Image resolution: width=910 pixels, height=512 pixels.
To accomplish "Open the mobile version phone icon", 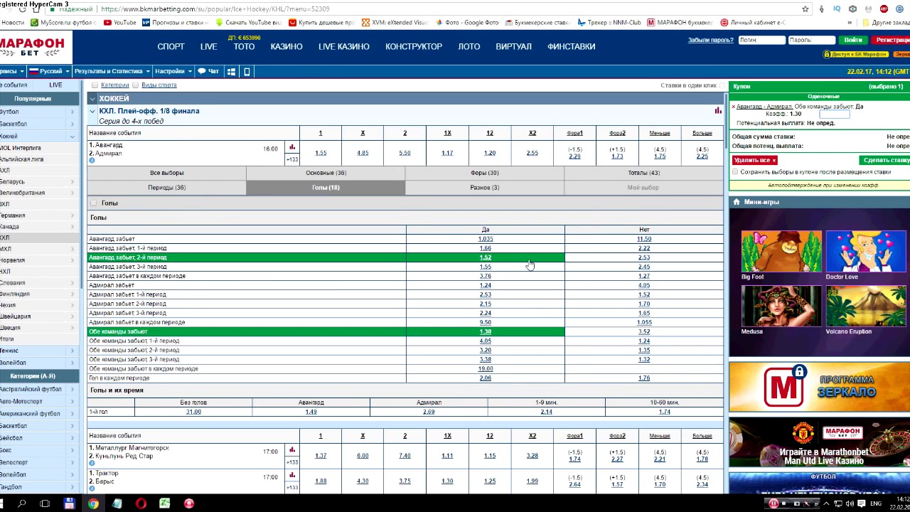I will (x=247, y=71).
